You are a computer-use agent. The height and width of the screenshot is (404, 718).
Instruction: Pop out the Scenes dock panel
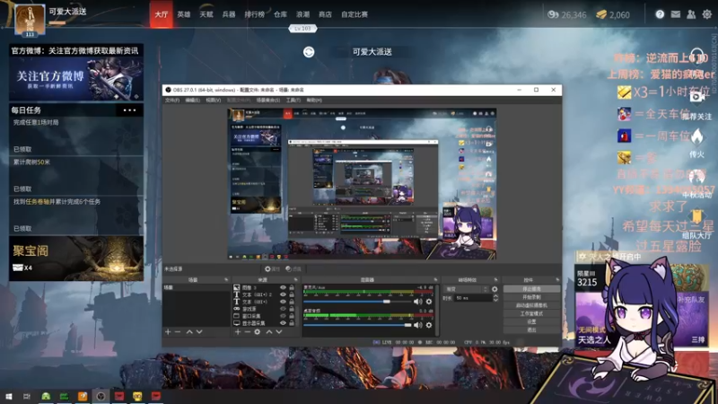(x=226, y=279)
